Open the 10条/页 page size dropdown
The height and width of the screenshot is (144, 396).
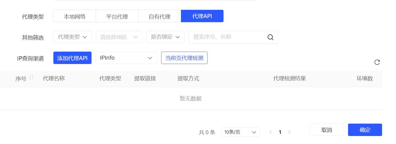(x=241, y=132)
